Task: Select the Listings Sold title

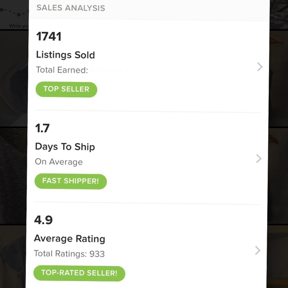Action: tap(66, 55)
